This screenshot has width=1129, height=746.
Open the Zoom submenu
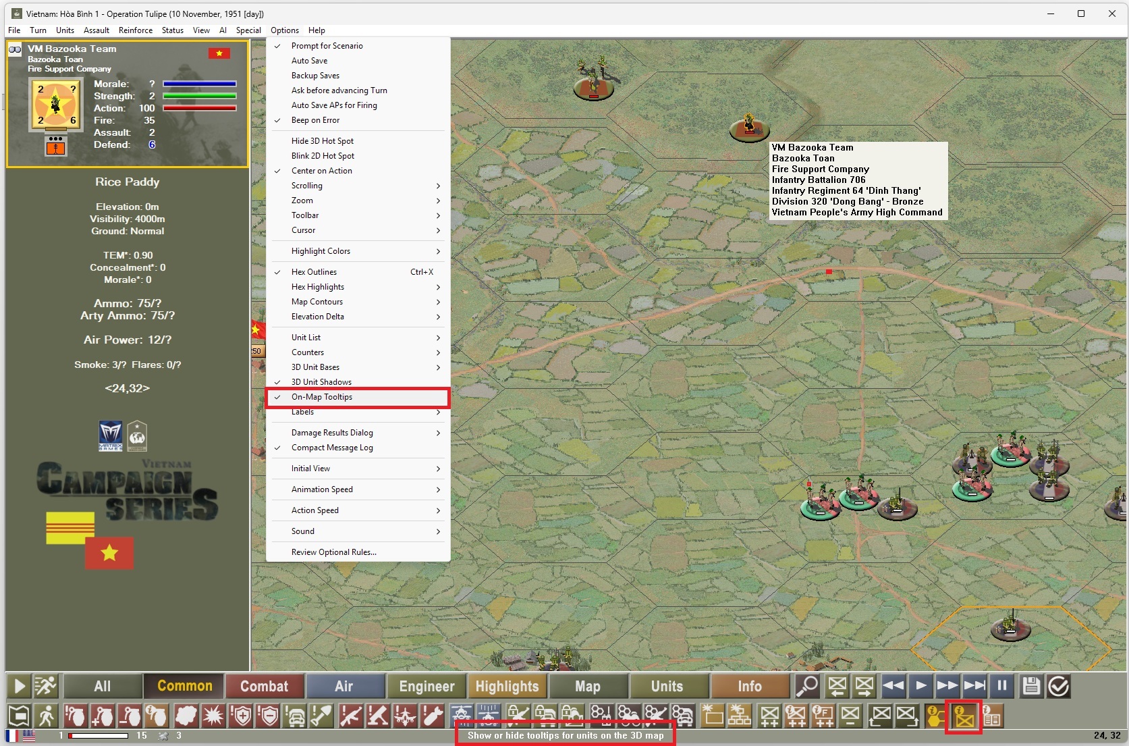point(302,201)
